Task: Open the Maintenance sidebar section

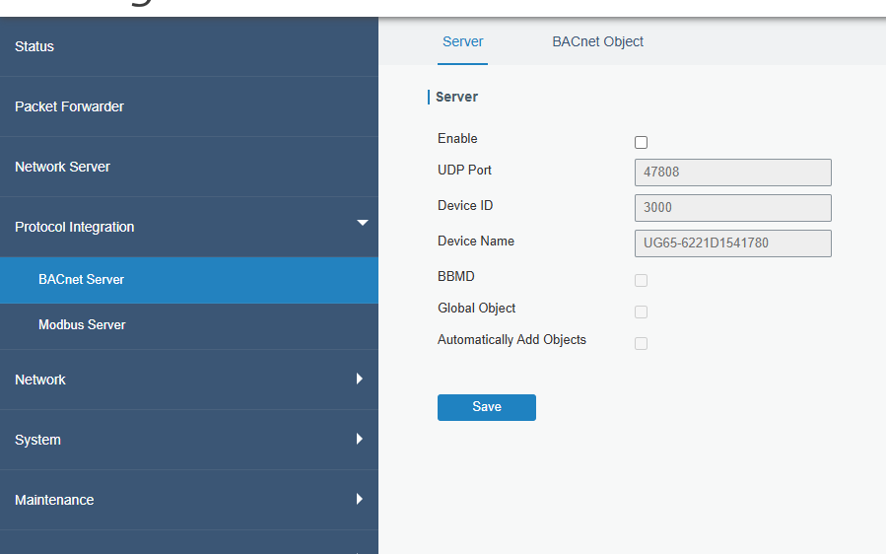Action: click(188, 500)
